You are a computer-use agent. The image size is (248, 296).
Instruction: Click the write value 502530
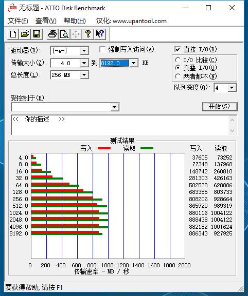click(198, 185)
